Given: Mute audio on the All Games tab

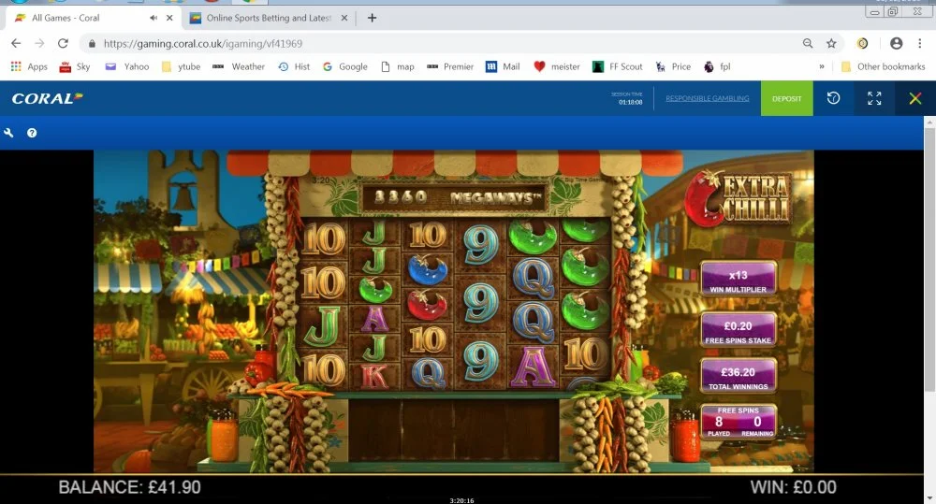Looking at the screenshot, I should [154, 18].
